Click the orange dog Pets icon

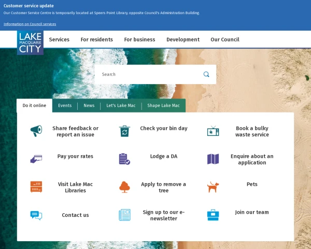coord(213,187)
